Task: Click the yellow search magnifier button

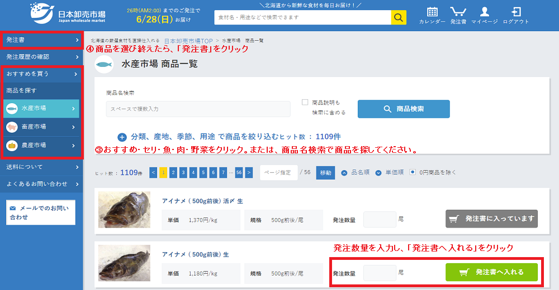Action: click(x=399, y=17)
